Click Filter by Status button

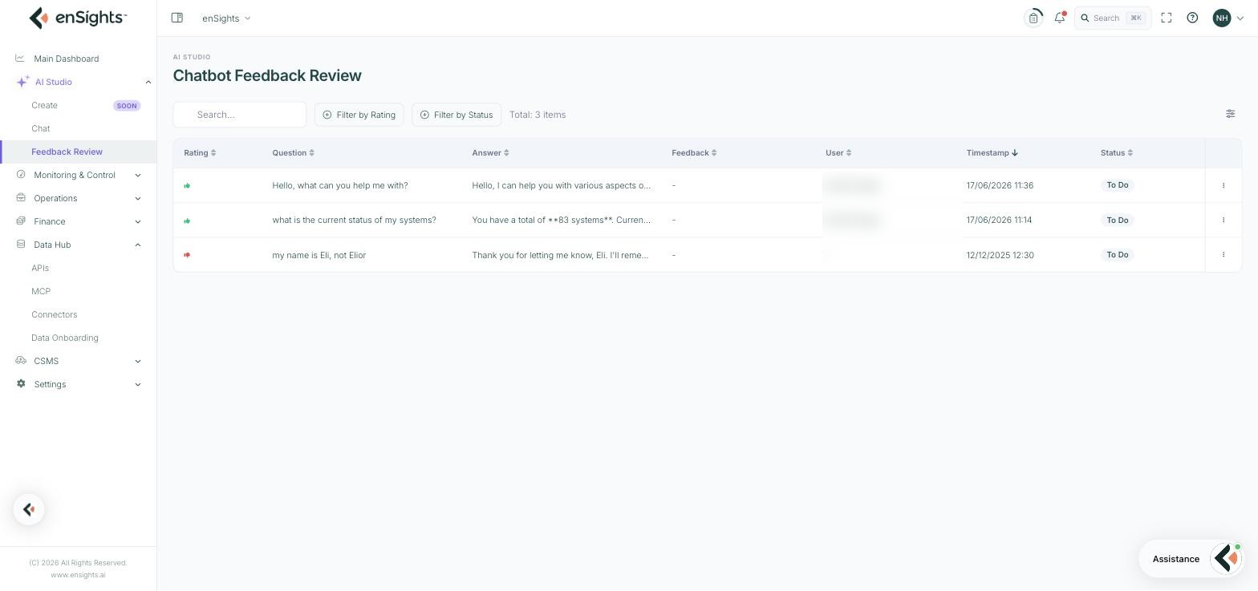point(457,115)
